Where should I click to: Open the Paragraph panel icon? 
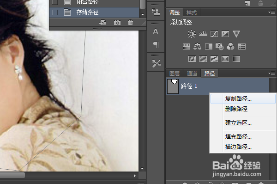click(156, 44)
